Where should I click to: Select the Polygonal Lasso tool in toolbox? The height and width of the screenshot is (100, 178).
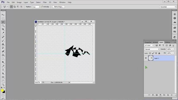tap(3, 22)
